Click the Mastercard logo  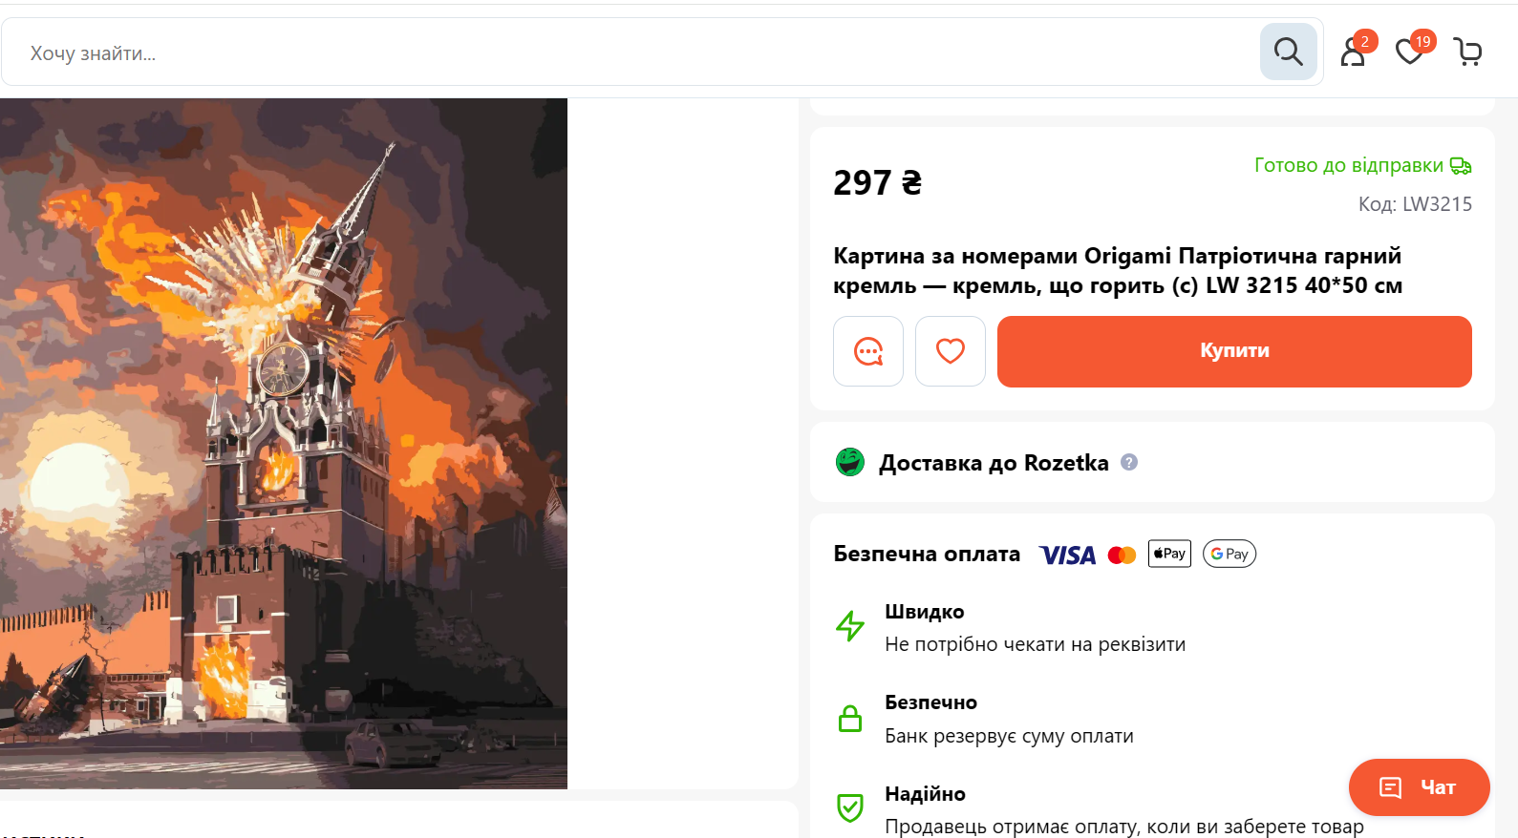coord(1122,555)
